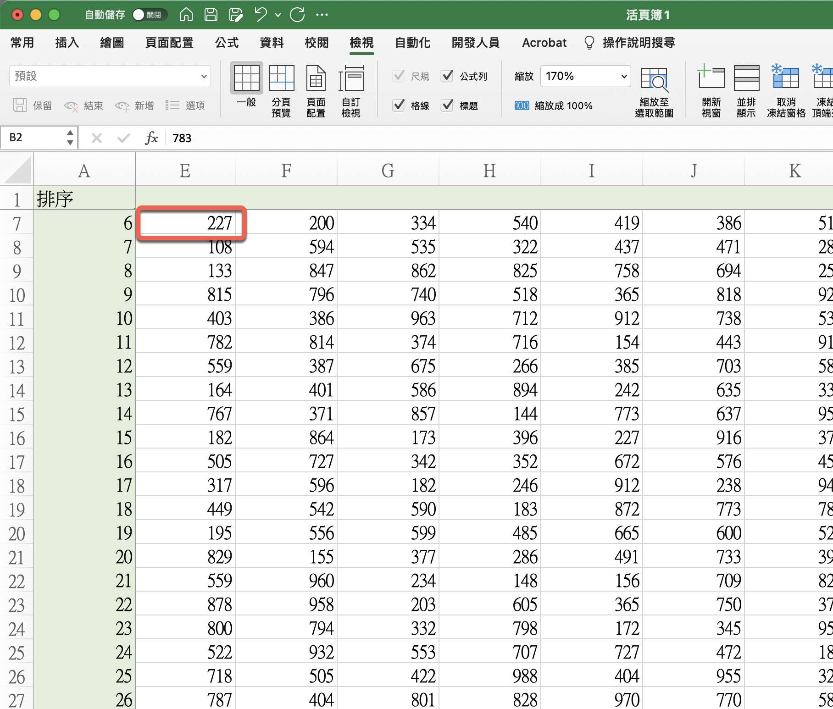Open Custom Views icon
Viewport: 833px width, 709px height.
pos(351,90)
